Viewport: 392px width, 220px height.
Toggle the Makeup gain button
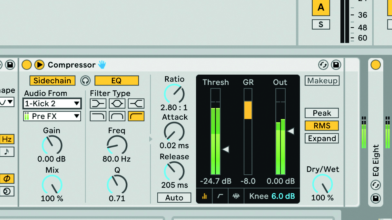pyautogui.click(x=322, y=81)
